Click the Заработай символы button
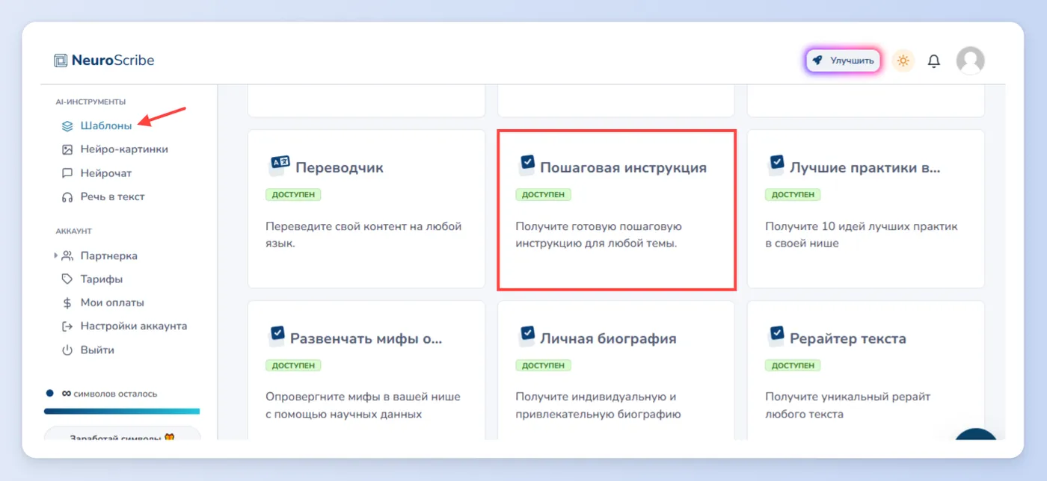 122,433
